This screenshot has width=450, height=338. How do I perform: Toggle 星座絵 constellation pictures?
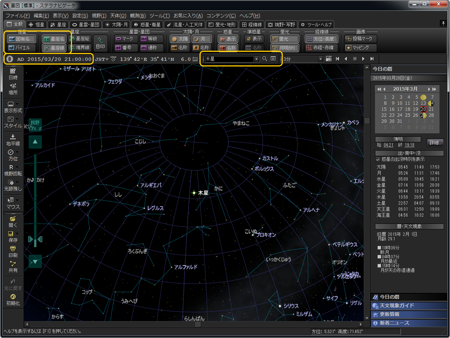coord(80,39)
